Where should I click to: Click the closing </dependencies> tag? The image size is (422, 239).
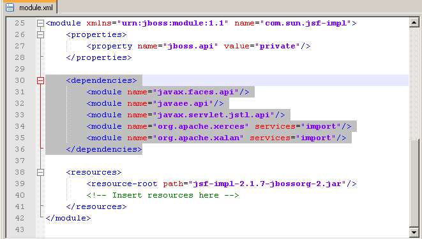(104, 149)
